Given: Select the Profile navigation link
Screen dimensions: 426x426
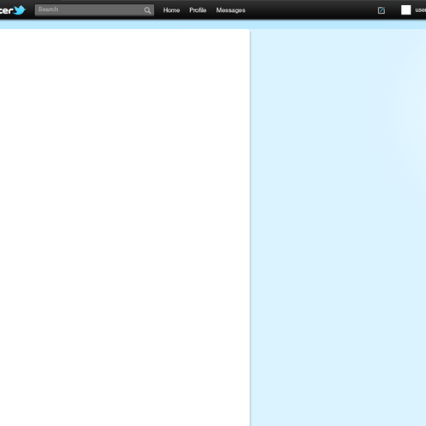Looking at the screenshot, I should 198,10.
